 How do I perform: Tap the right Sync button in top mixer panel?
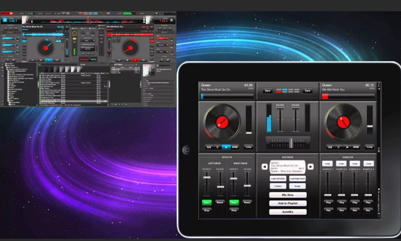307,91
